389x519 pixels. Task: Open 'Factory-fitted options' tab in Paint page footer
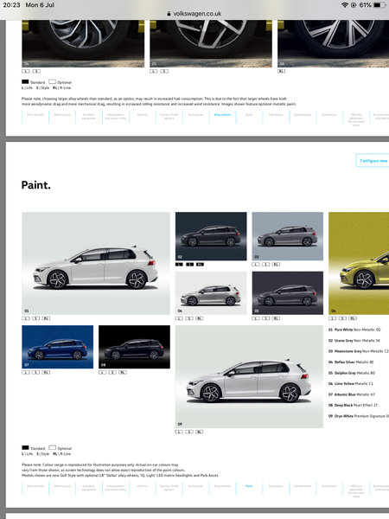point(169,488)
